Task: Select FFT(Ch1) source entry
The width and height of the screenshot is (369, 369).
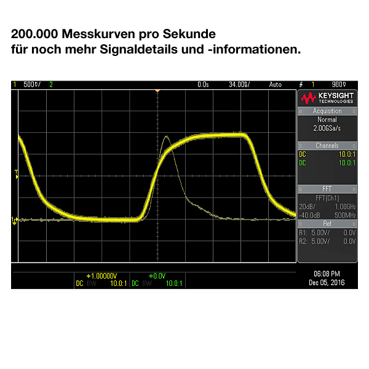Action: (x=327, y=197)
